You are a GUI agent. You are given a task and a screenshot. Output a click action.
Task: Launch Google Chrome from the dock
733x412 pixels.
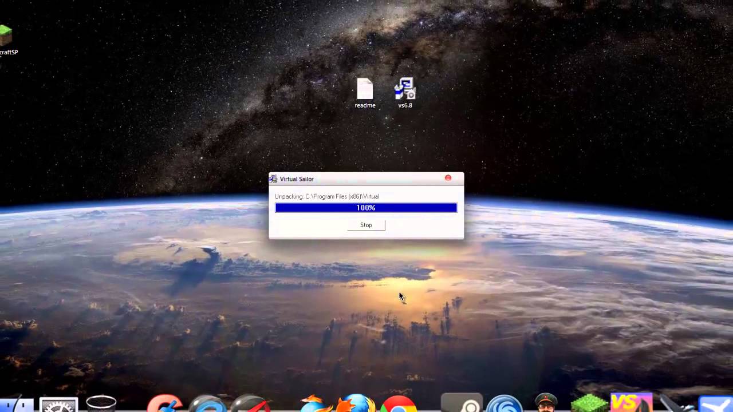(x=399, y=403)
